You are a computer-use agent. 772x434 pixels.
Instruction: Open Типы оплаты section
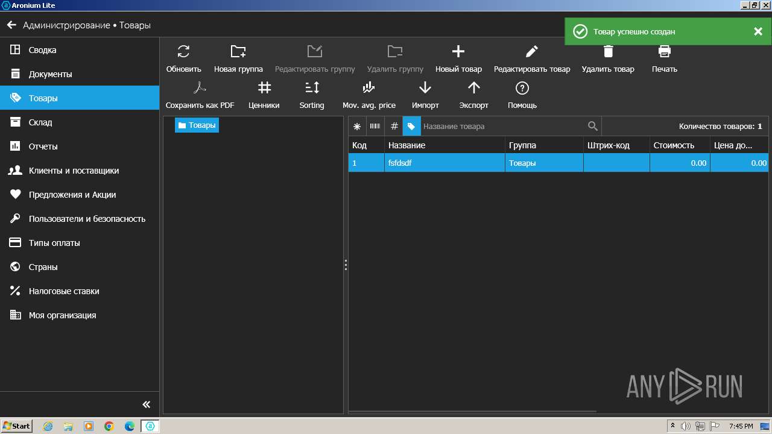tap(80, 243)
